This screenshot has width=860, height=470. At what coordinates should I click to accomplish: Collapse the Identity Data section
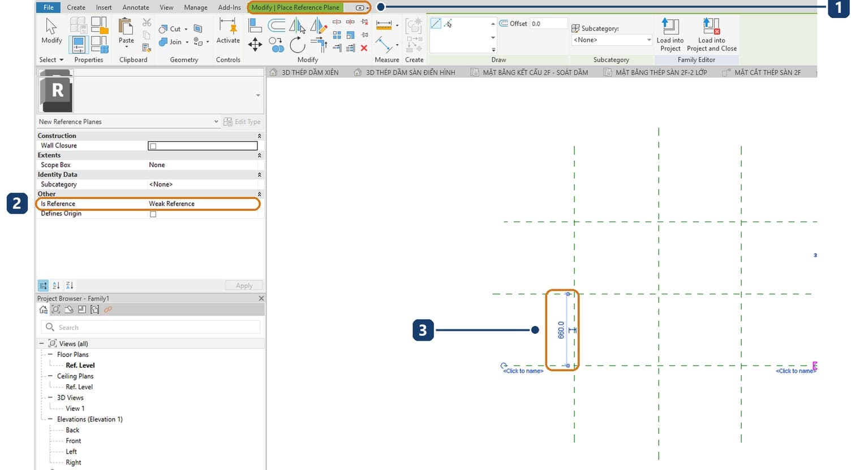(x=260, y=175)
